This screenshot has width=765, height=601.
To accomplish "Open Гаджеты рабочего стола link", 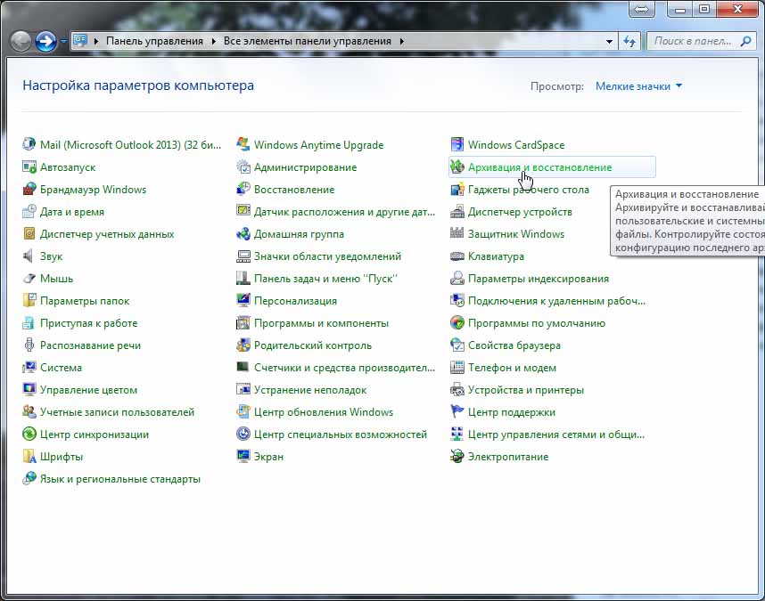I will click(529, 190).
